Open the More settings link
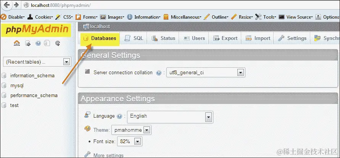The height and width of the screenshot is (158, 340). coord(108,155)
